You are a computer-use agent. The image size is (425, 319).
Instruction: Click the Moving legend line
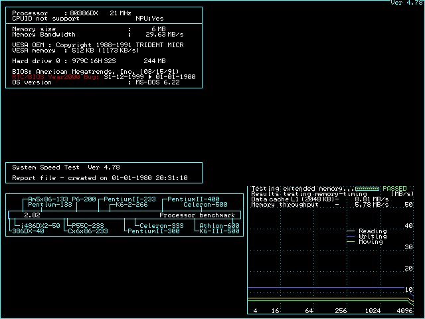(352, 242)
